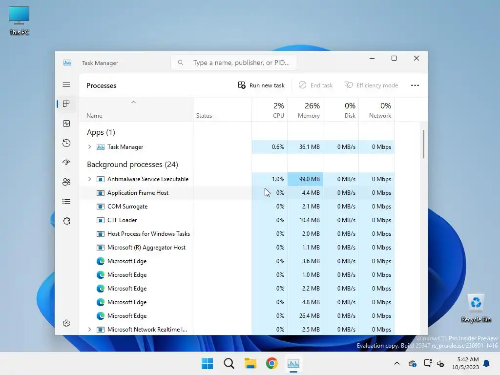The width and height of the screenshot is (500, 375).
Task: Click the OneDrive cloud tray icon
Action: (412, 363)
